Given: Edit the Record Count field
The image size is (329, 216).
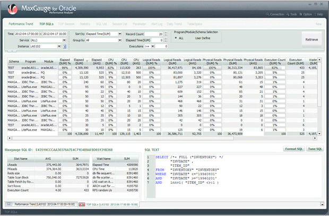Looking at the screenshot, I should click(x=154, y=34).
